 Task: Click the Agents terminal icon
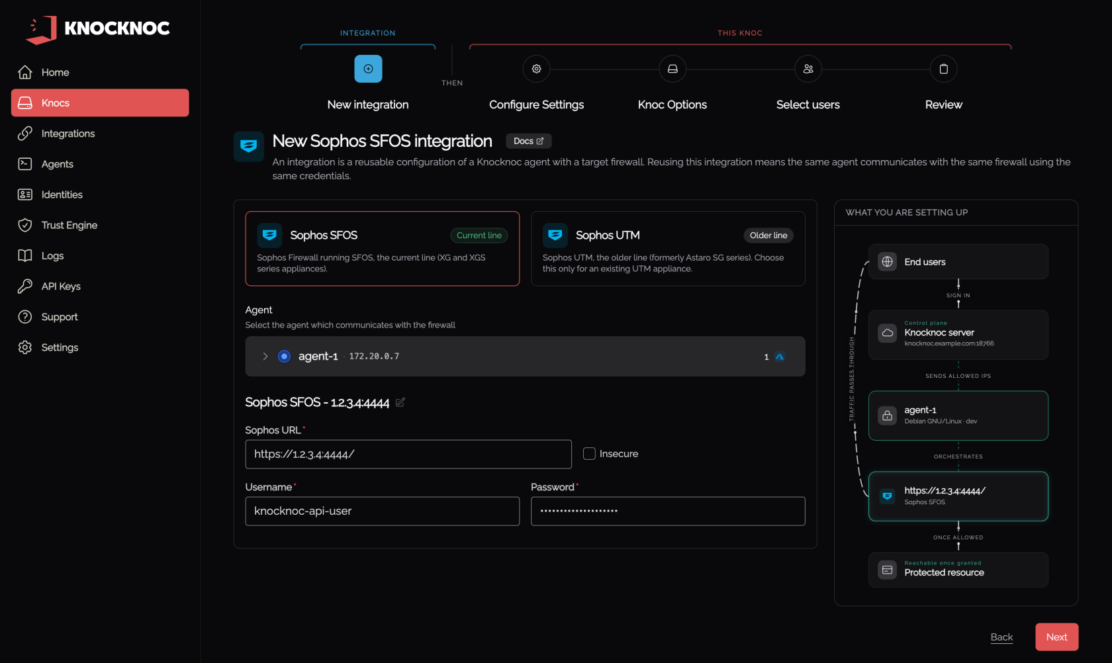point(25,164)
